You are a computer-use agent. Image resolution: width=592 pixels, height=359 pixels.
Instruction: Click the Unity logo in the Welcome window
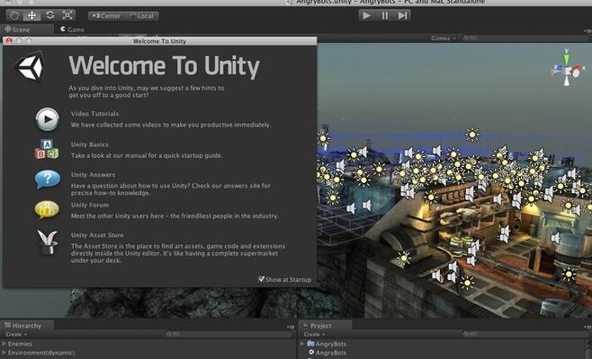[30, 66]
